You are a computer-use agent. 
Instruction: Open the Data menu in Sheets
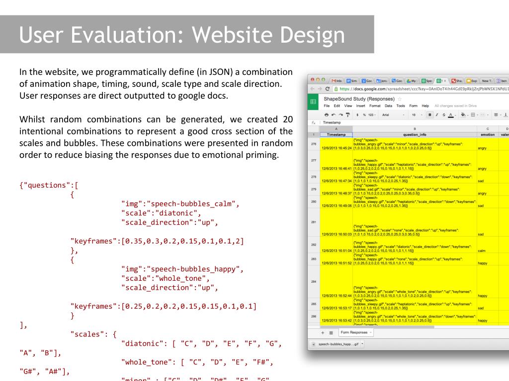[x=388, y=106]
